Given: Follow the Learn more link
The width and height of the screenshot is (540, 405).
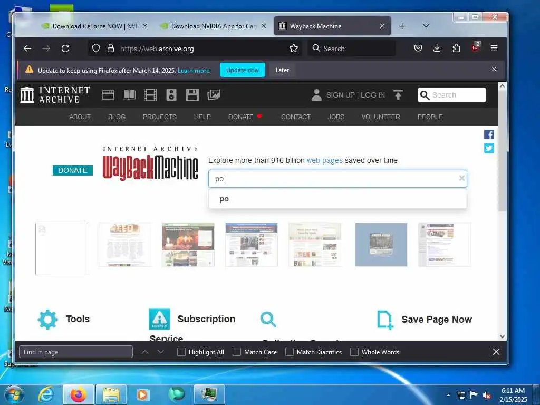Looking at the screenshot, I should pos(194,71).
